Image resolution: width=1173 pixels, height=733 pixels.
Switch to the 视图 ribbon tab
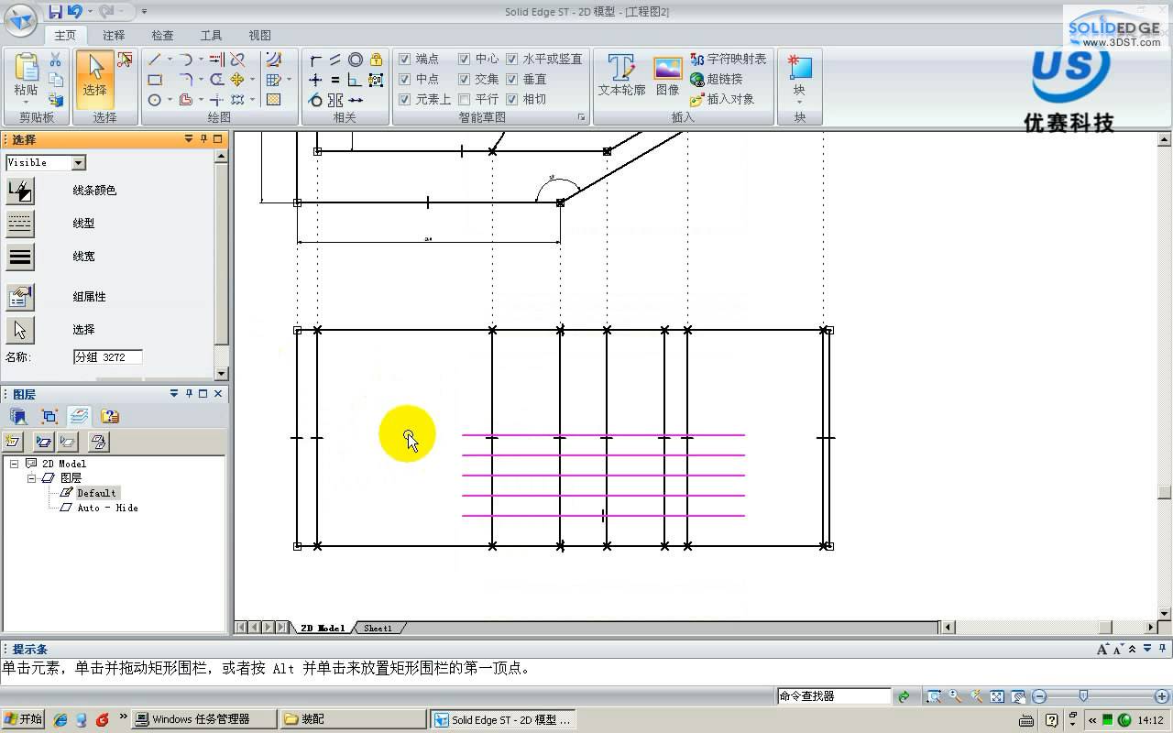[x=259, y=36]
